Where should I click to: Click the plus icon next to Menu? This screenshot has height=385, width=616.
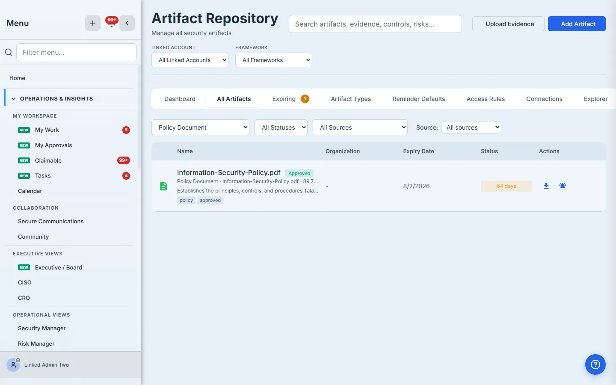tap(93, 23)
